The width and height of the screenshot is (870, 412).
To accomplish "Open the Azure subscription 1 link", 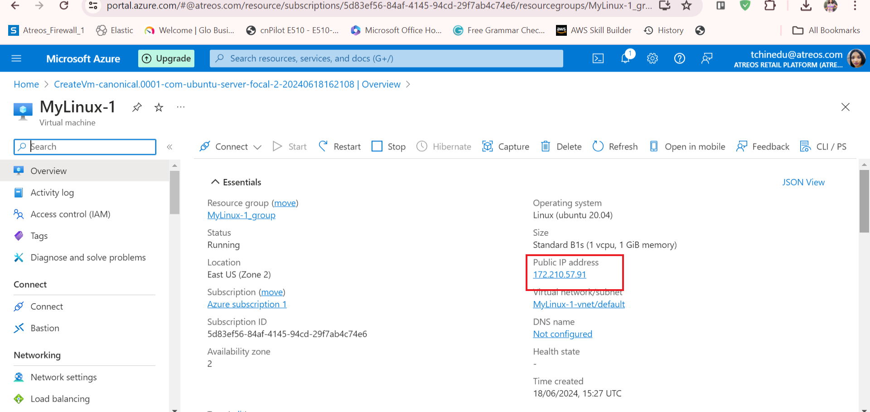I will click(x=247, y=305).
